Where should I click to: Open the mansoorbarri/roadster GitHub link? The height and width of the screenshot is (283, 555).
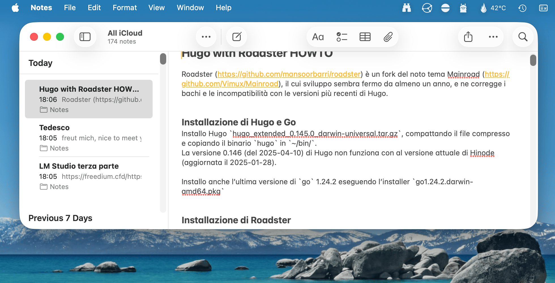click(289, 74)
